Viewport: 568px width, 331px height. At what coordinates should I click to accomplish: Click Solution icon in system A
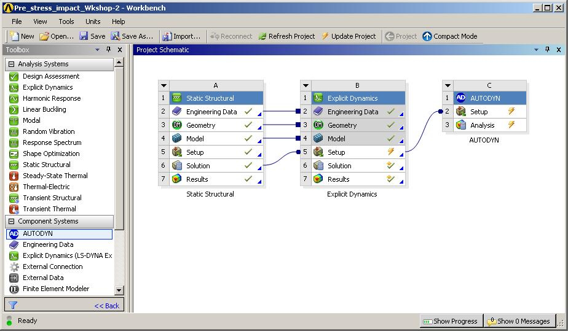pyautogui.click(x=177, y=166)
